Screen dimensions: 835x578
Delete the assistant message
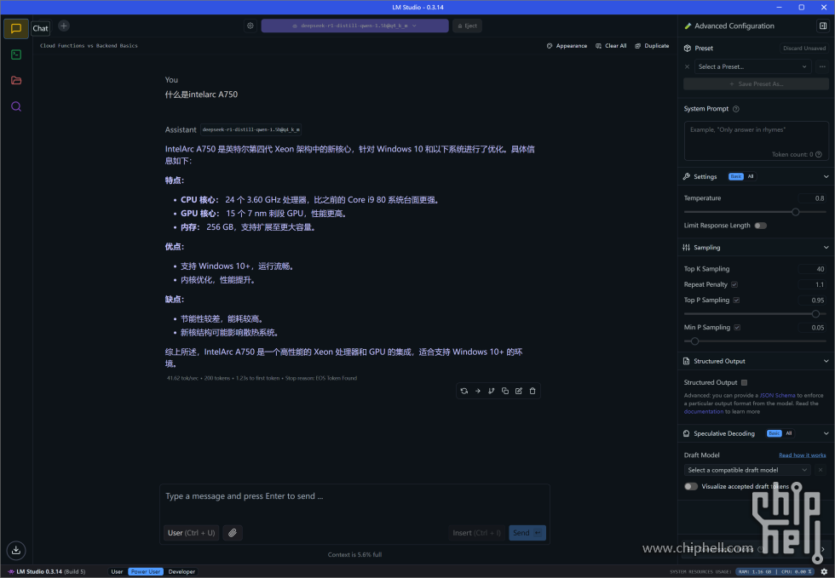(x=533, y=391)
